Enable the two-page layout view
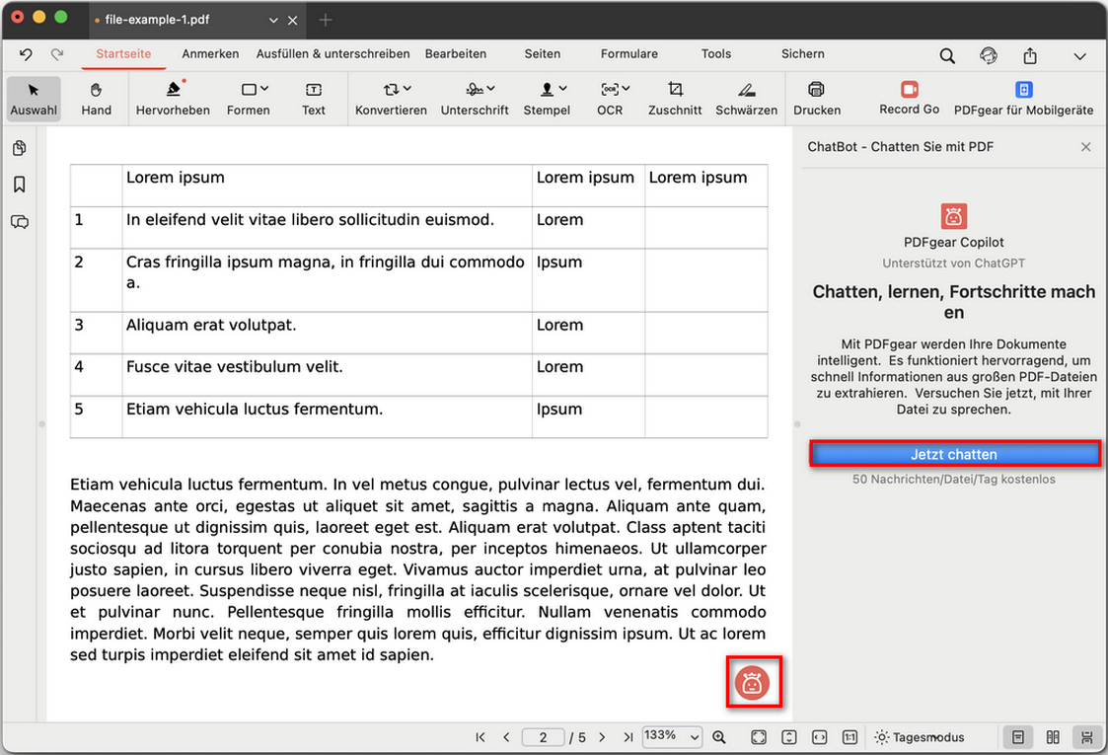The height and width of the screenshot is (755, 1108). [x=1052, y=736]
